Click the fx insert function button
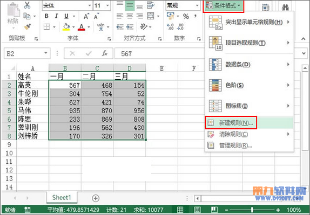This screenshot has height=215, width=310. (x=105, y=53)
